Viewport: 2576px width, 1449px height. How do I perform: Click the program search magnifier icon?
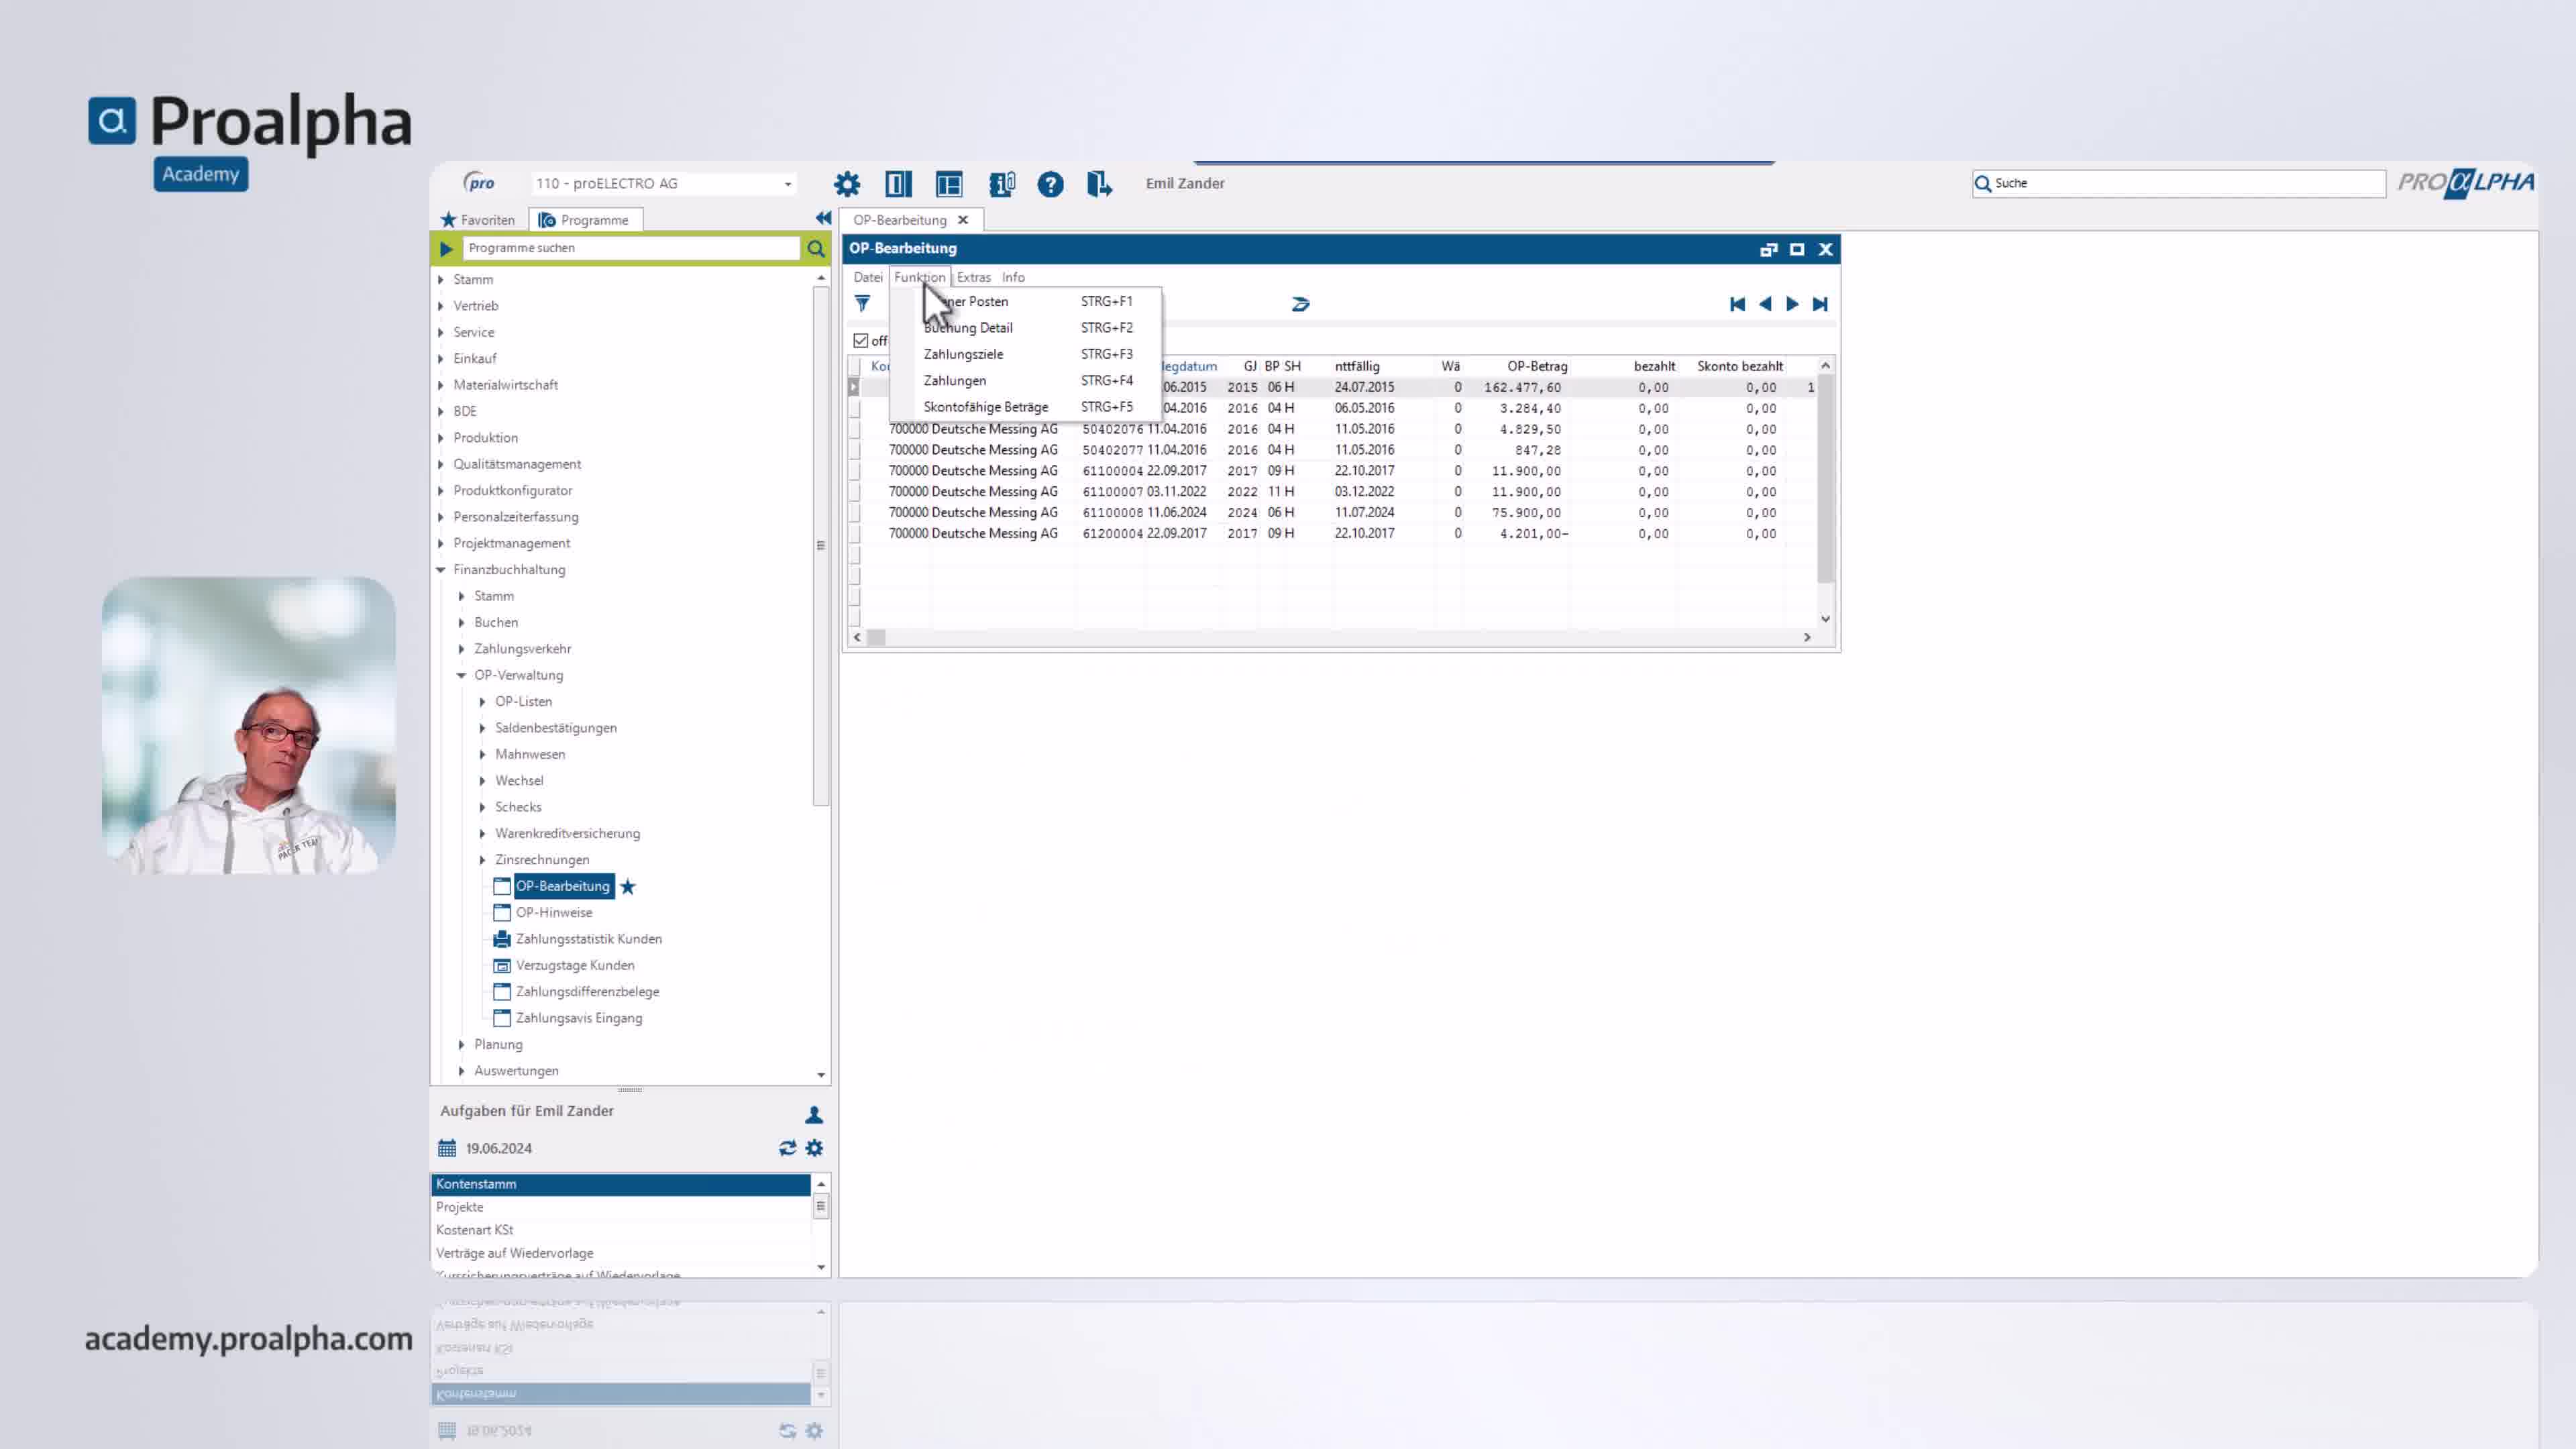(816, 248)
